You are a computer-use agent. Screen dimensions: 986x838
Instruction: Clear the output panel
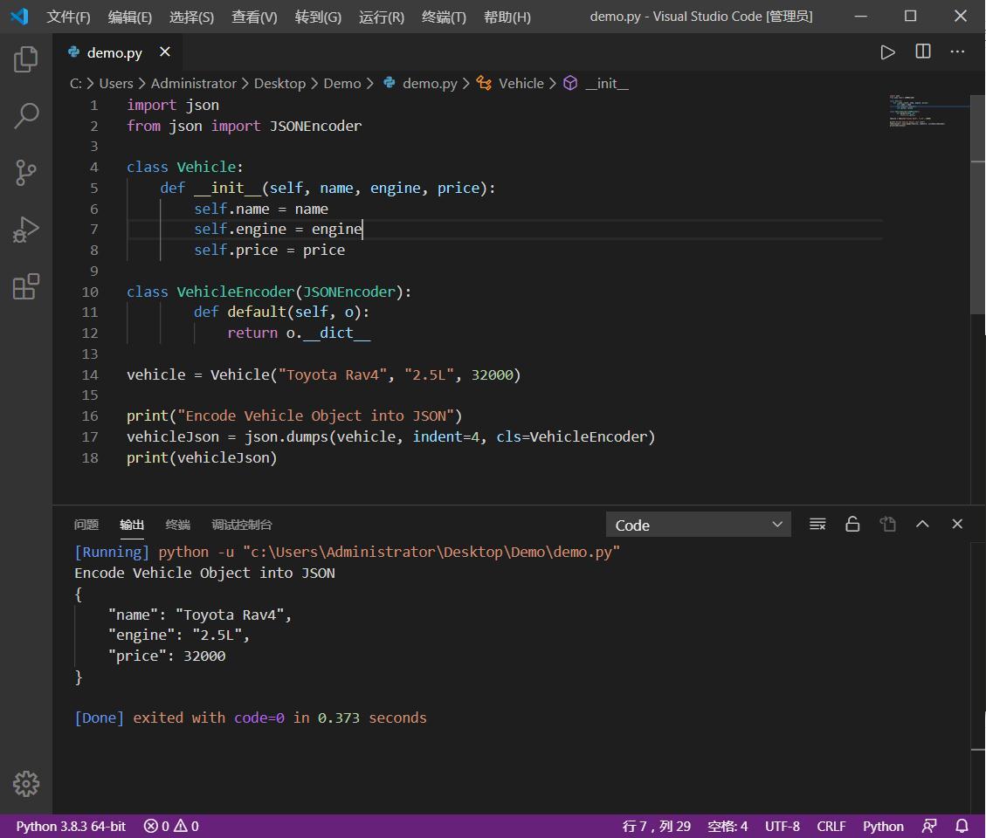tap(817, 524)
